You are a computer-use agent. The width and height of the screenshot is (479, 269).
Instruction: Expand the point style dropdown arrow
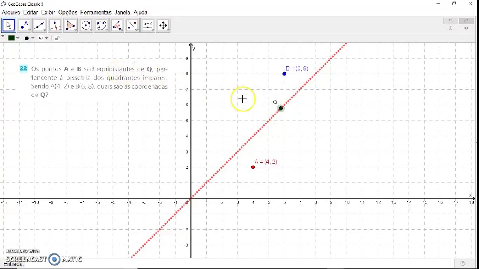pos(33,38)
